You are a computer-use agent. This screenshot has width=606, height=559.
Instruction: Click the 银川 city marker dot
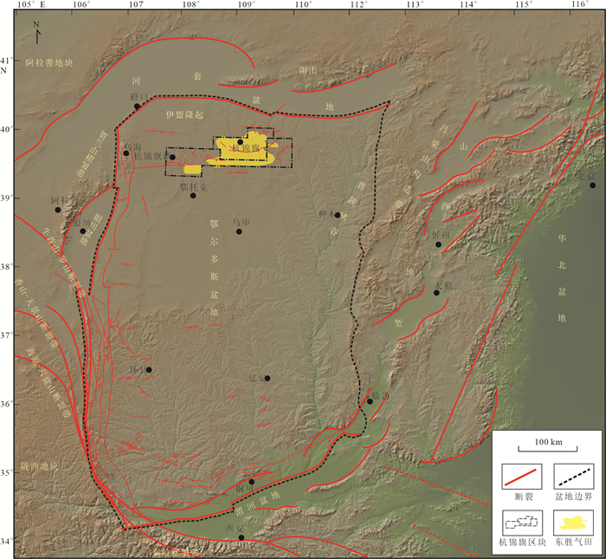83,231
